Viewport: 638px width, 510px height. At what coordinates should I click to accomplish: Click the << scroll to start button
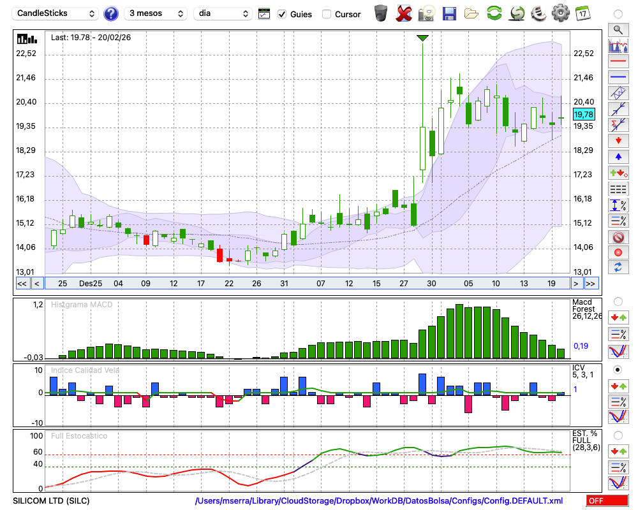tap(22, 284)
